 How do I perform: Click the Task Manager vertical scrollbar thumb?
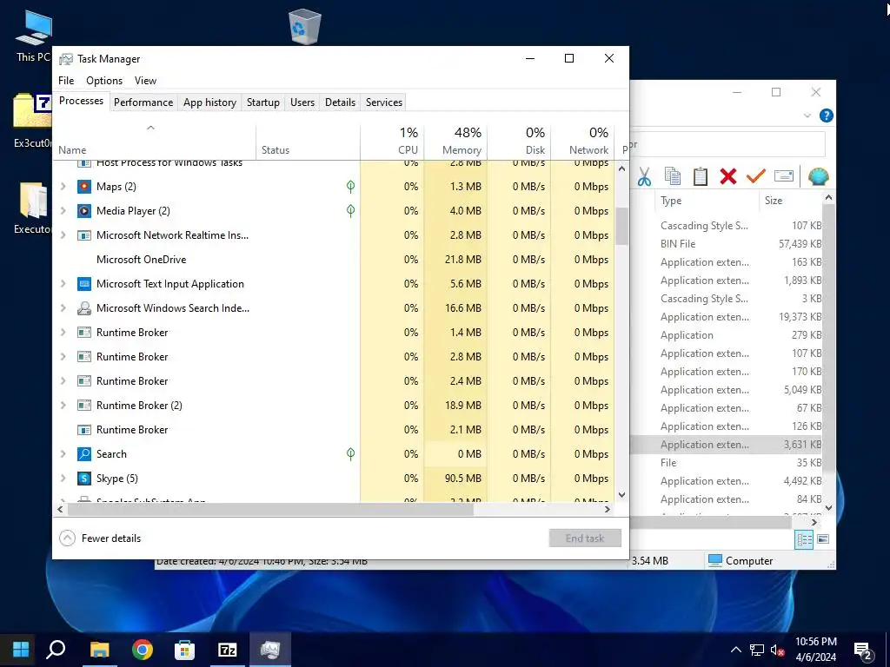pyautogui.click(x=621, y=226)
